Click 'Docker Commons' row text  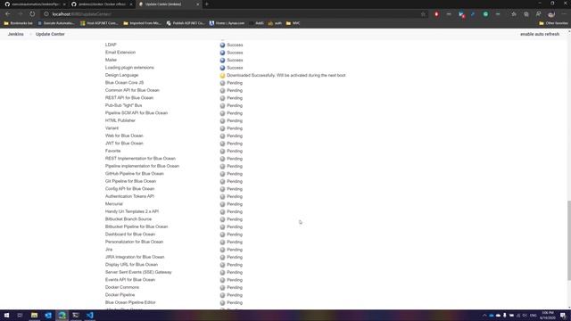[x=122, y=287]
